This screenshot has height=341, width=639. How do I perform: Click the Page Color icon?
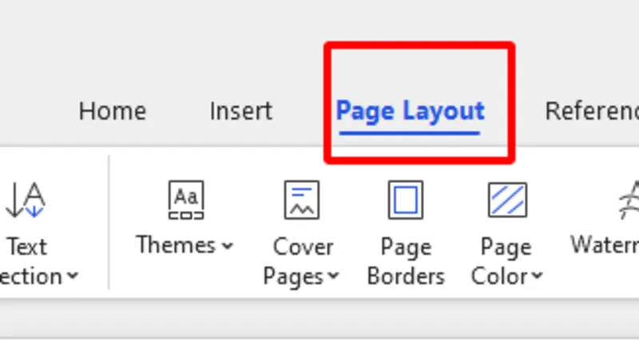[507, 200]
